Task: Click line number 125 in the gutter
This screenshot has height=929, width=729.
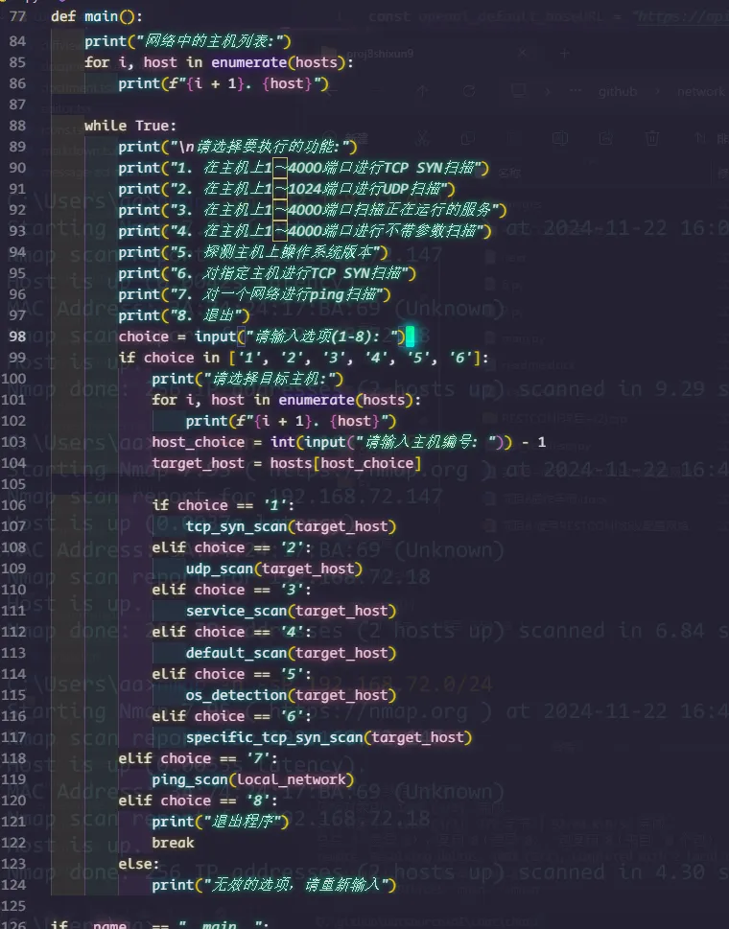Action: click(x=13, y=905)
